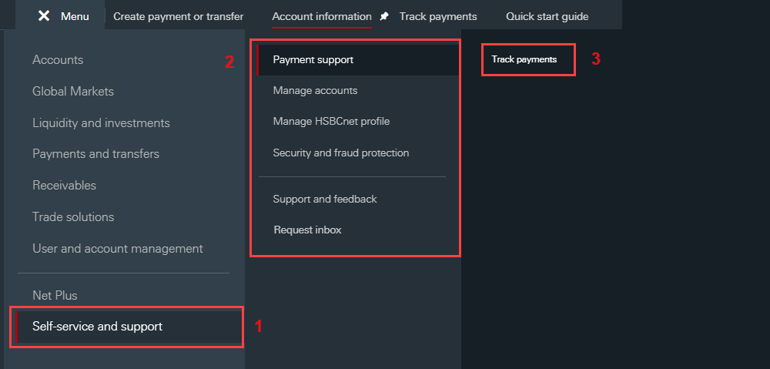Select the Account information tab

pos(321,16)
